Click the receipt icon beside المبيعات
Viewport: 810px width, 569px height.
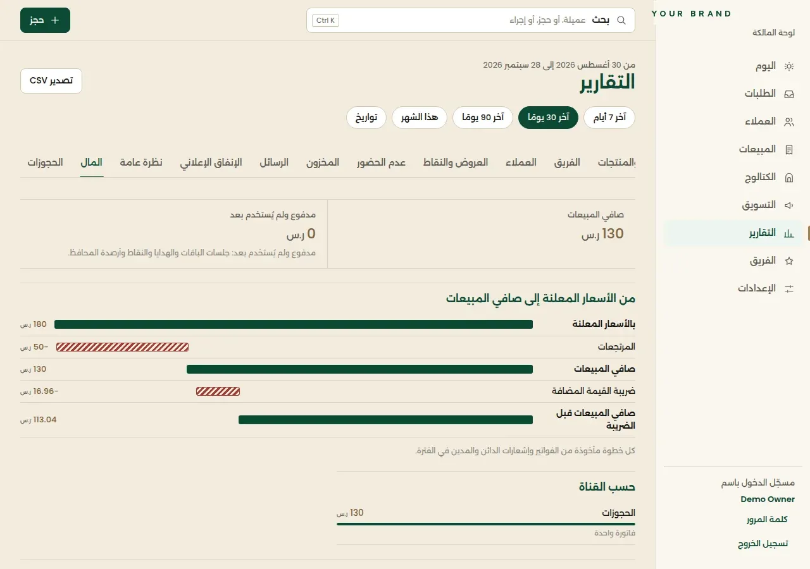point(789,150)
